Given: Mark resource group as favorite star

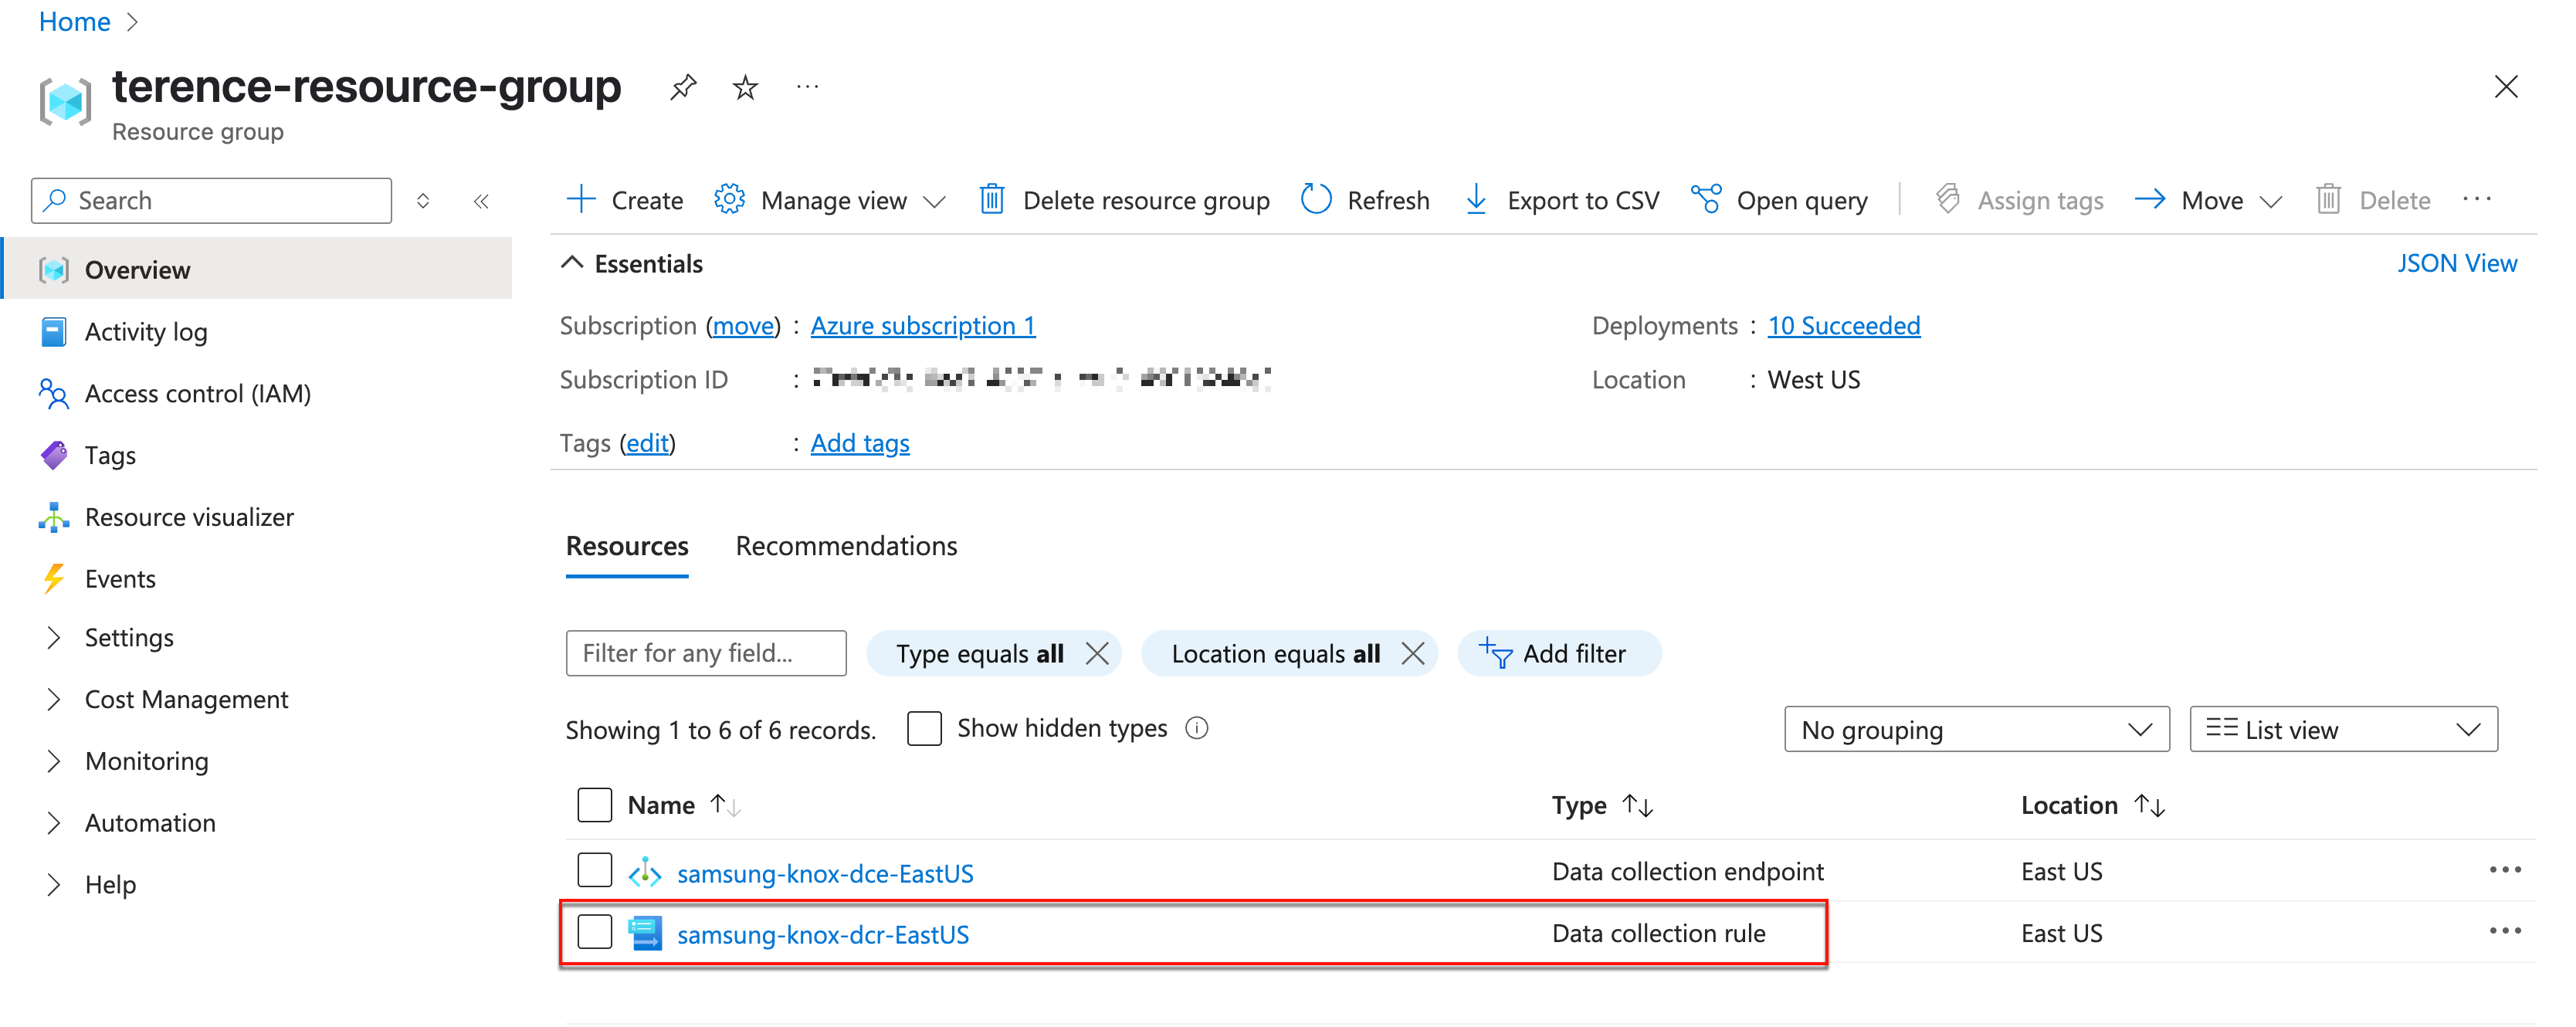Looking at the screenshot, I should (x=745, y=88).
